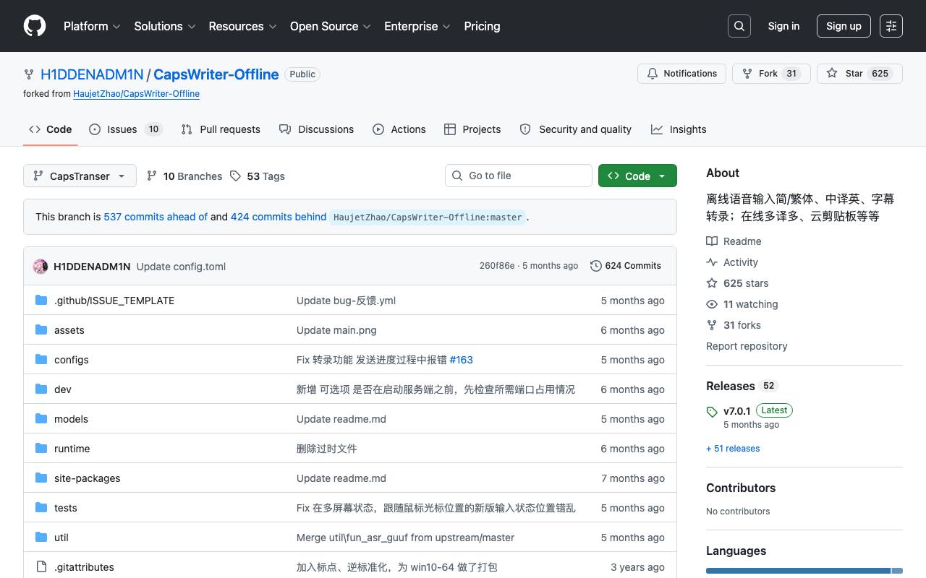Open appearance settings icon in header
The height and width of the screenshot is (578, 926).
coord(891,26)
